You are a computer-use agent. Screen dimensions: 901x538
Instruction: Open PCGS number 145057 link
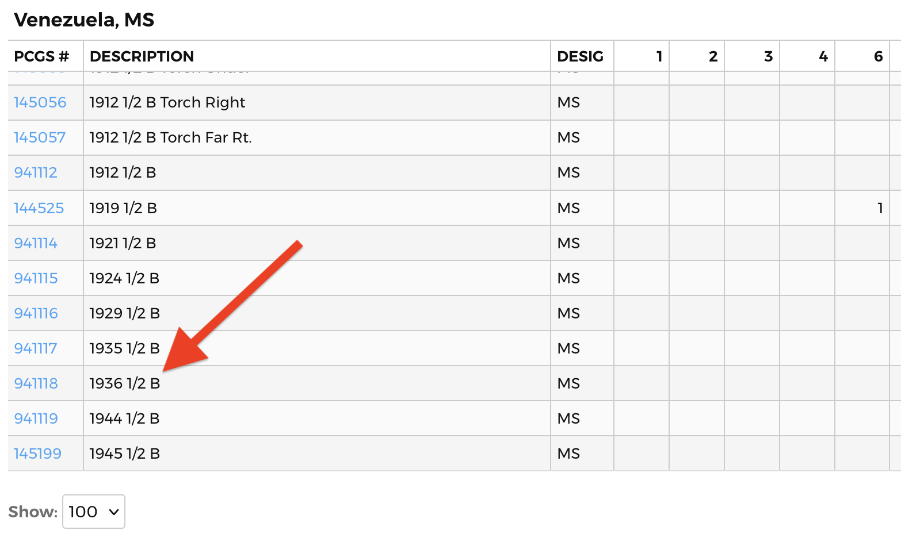[x=40, y=137]
